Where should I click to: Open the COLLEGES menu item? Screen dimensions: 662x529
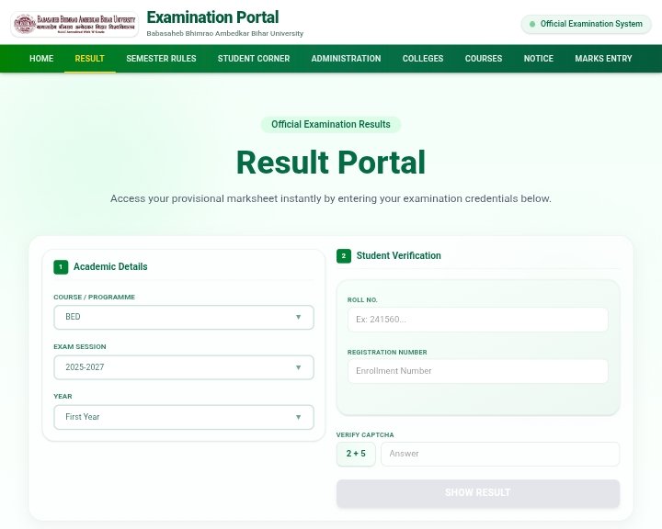point(423,58)
